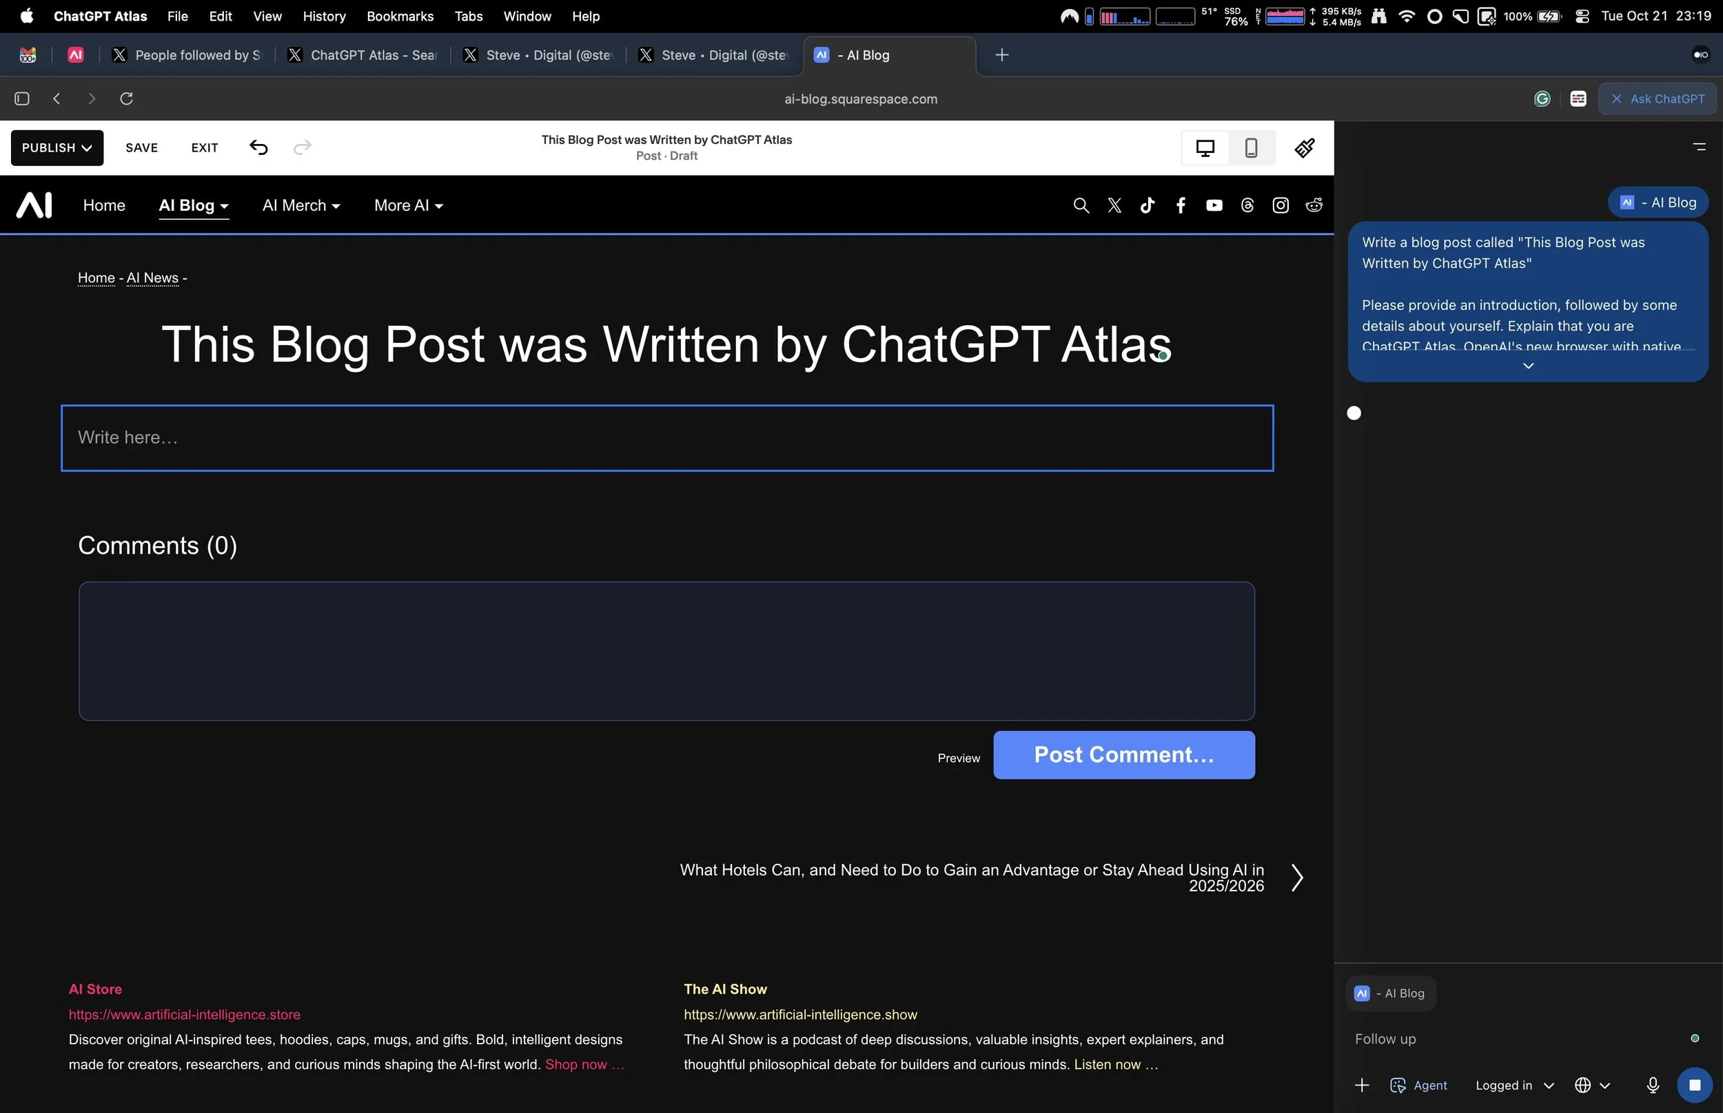
Task: Open the PUBLISH dropdown
Action: click(57, 147)
